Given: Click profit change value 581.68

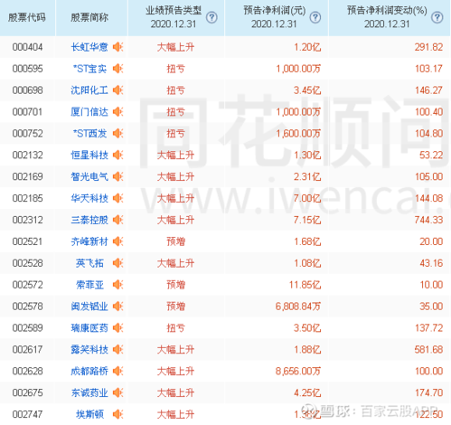Looking at the screenshot, I should click(428, 349).
